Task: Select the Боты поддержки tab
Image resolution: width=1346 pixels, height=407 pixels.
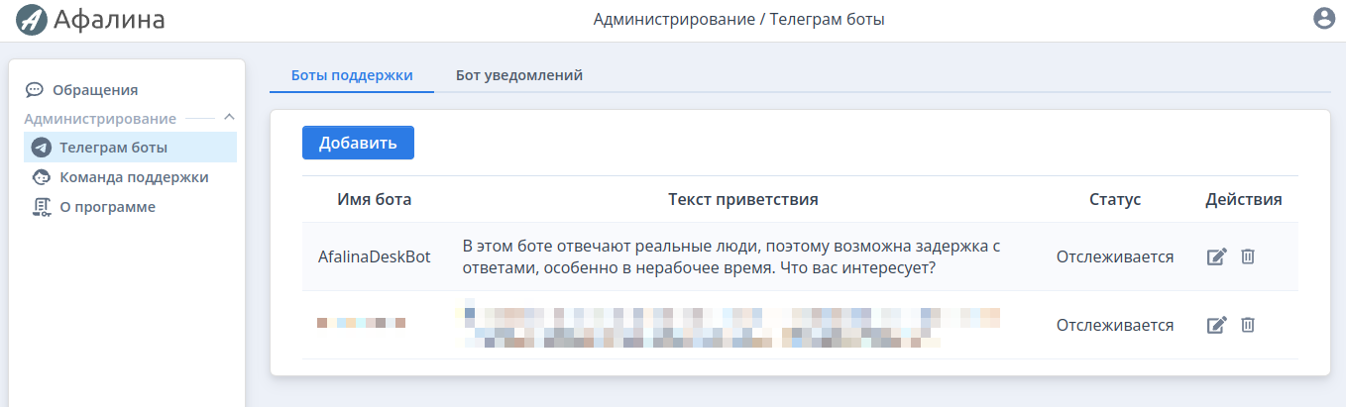Action: pos(352,75)
